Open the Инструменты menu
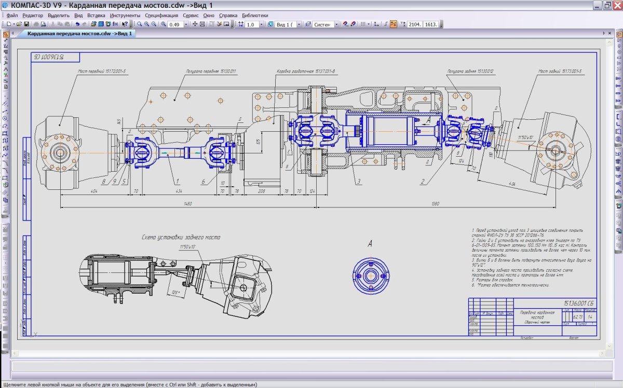The image size is (623, 388). (x=125, y=16)
